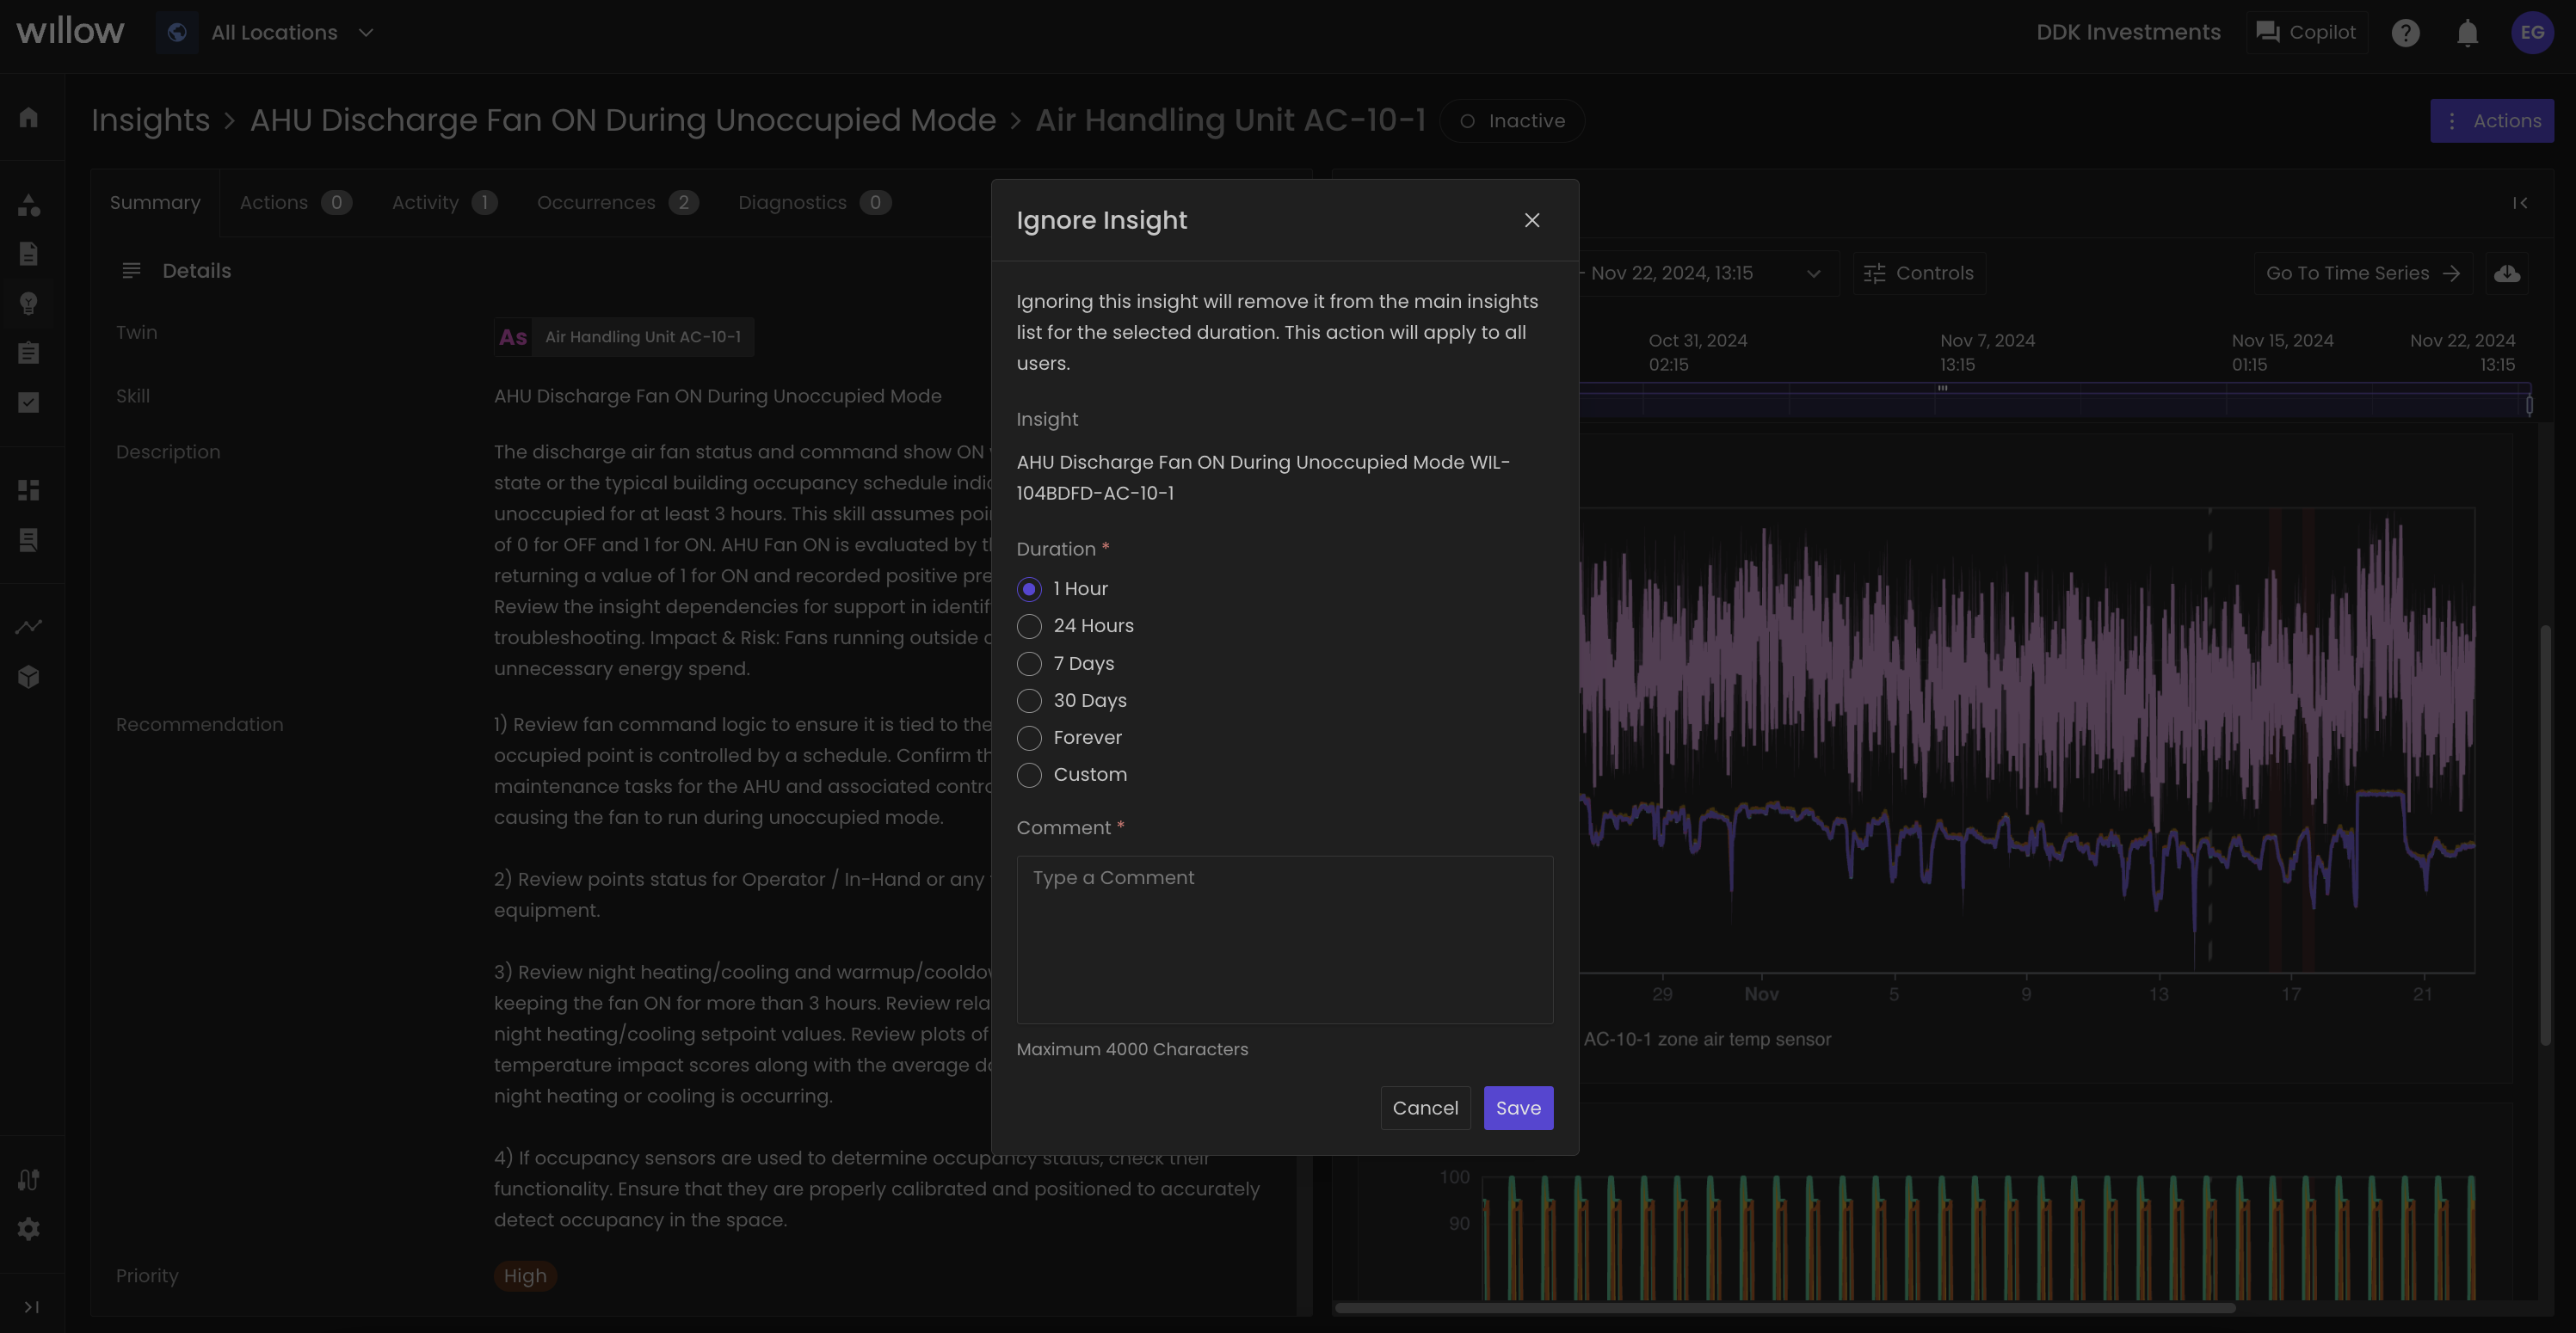Open the Insights lightbulb icon in sidebar

pos(30,303)
